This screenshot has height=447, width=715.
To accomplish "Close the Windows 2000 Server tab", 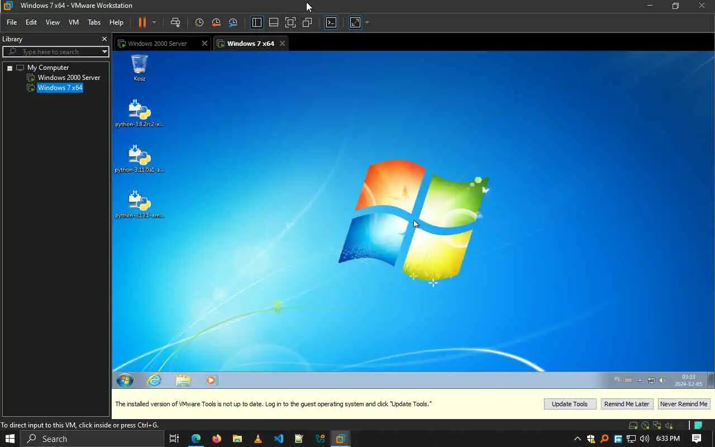I will pyautogui.click(x=204, y=44).
